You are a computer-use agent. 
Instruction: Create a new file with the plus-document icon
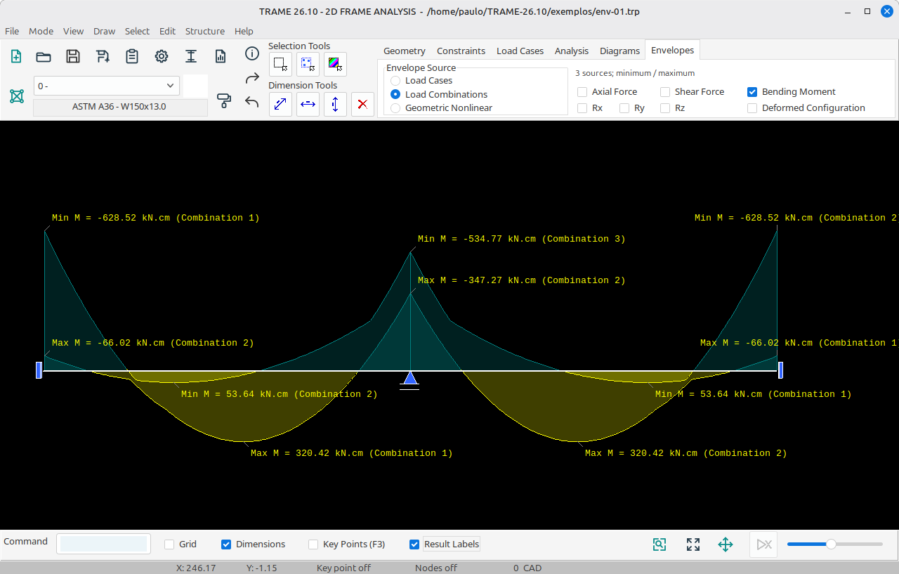click(16, 57)
